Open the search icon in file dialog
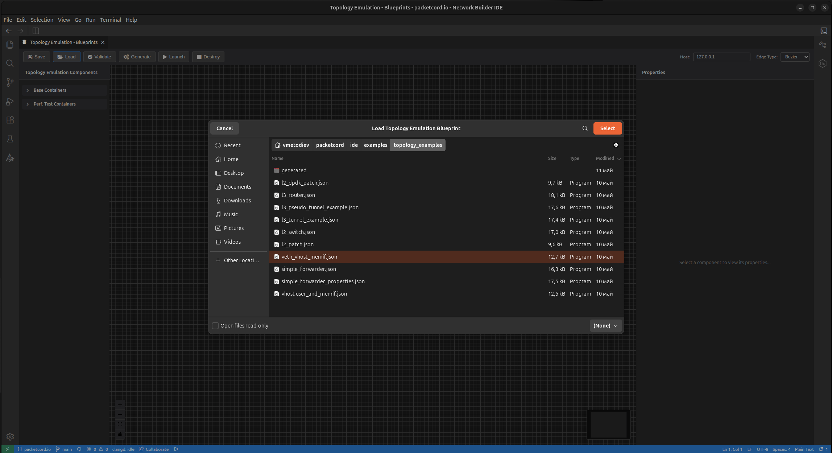The width and height of the screenshot is (832, 453). tap(585, 128)
